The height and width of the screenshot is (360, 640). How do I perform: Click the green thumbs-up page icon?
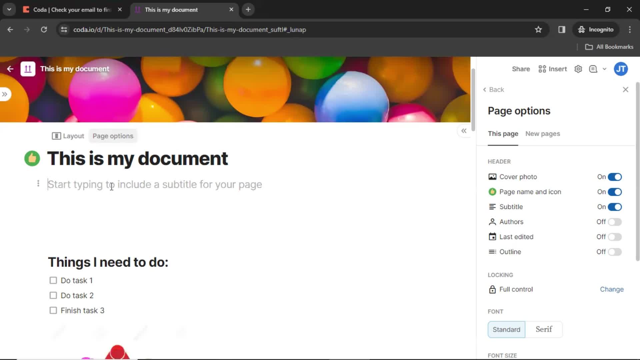pos(32,158)
